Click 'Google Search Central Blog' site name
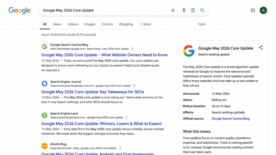 pyautogui.click(x=69, y=45)
